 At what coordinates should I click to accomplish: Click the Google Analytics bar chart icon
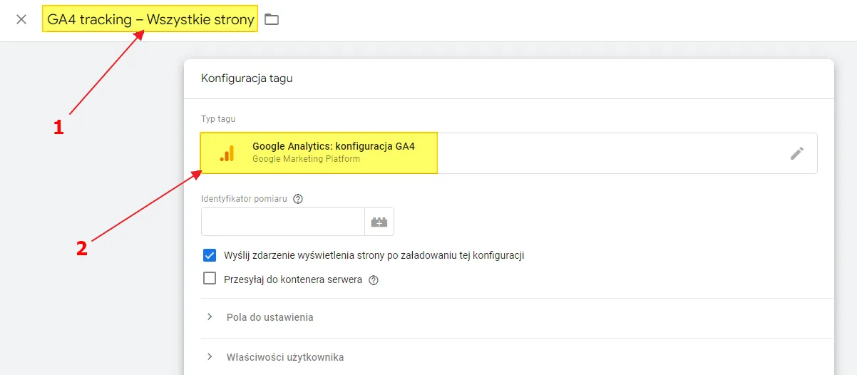point(227,153)
